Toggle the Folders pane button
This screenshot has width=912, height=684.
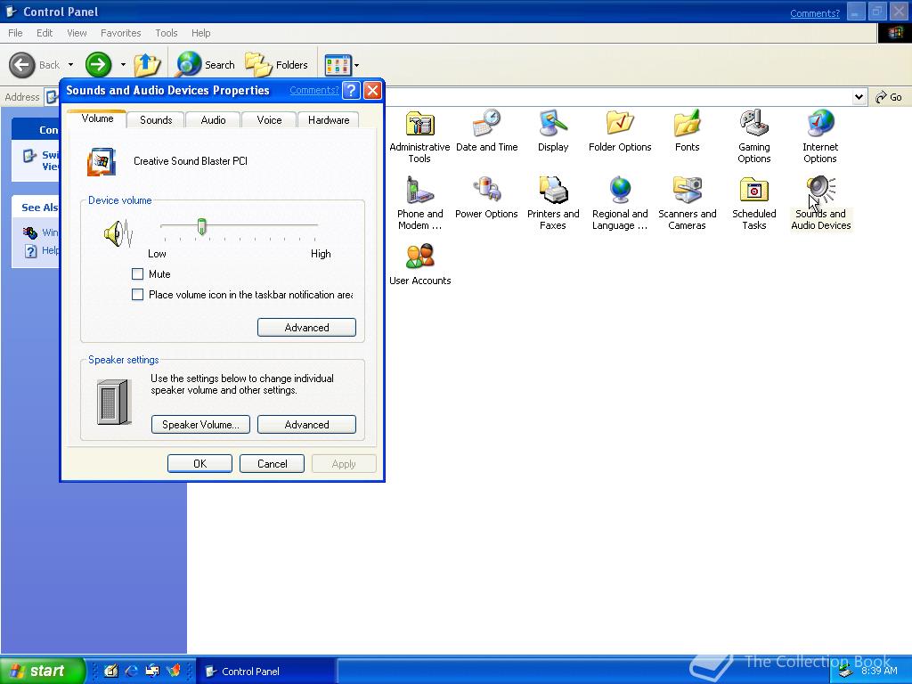click(x=277, y=64)
